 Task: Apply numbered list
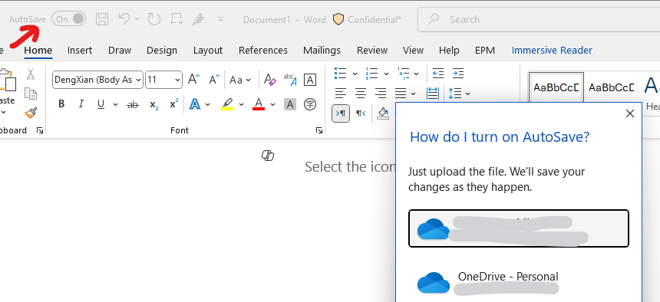pyautogui.click(x=371, y=73)
